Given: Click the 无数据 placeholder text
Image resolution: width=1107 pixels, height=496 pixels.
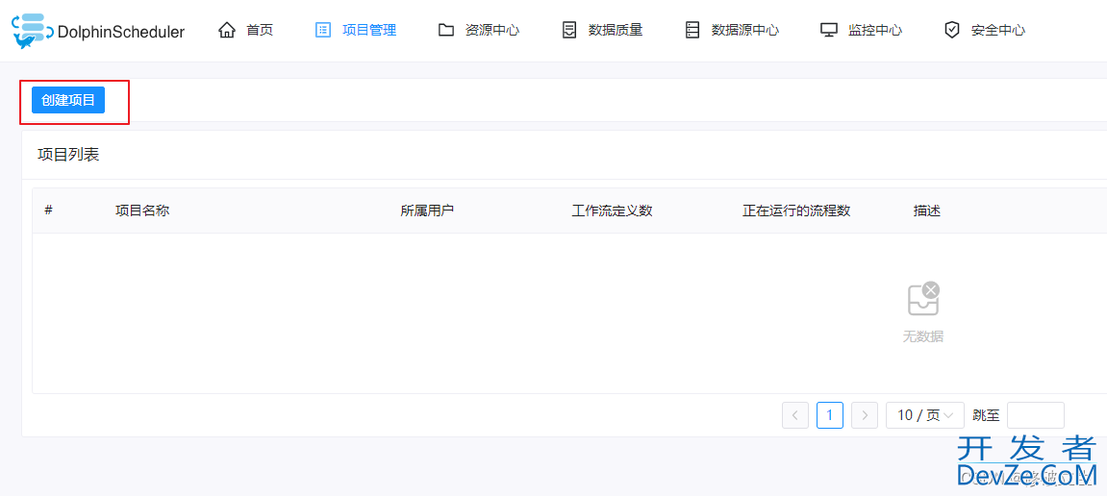Looking at the screenshot, I should 922,335.
